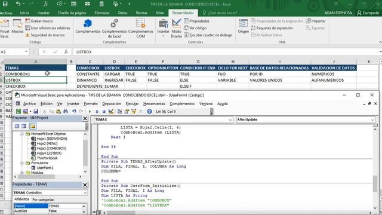Open the Macros dialog from the ribbon
Viewport: 382px width, 215px height.
pyautogui.click(x=17, y=26)
